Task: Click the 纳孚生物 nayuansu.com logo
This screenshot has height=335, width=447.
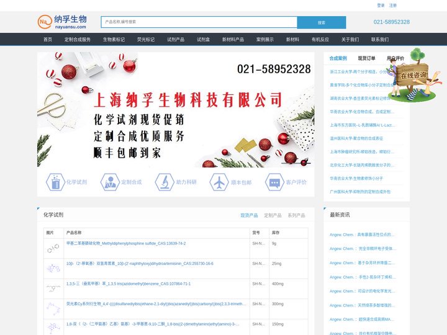Action: 62,22
